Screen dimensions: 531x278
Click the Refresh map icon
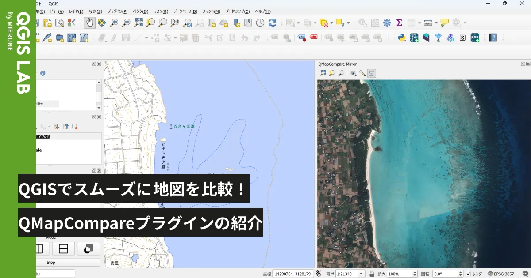272,22
